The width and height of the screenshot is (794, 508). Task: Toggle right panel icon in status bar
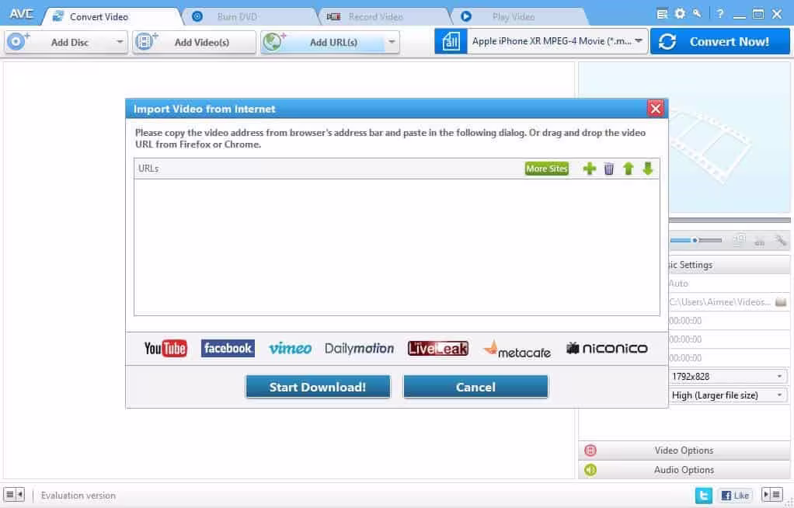(771, 494)
